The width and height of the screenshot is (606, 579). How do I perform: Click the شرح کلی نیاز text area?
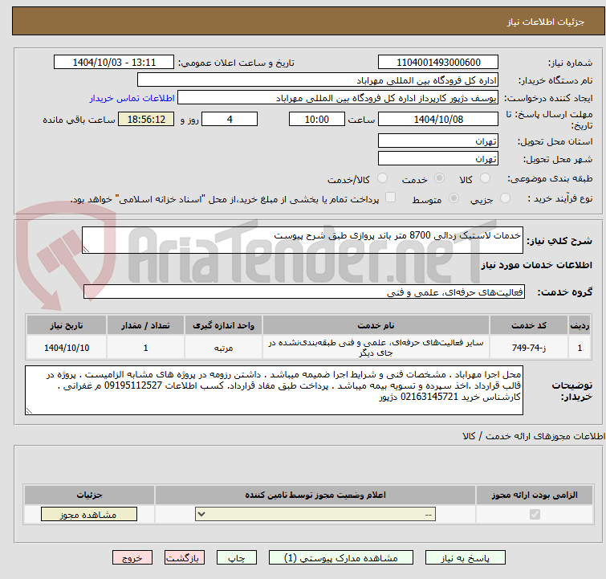[x=303, y=240]
